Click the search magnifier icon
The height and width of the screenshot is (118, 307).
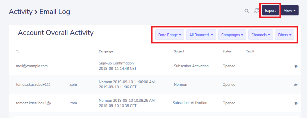click(x=247, y=11)
